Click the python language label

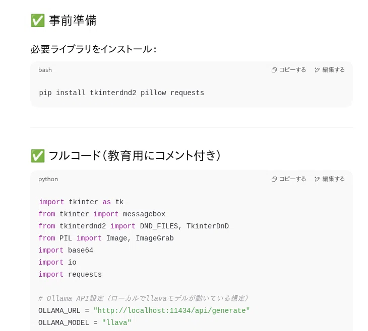coord(48,179)
